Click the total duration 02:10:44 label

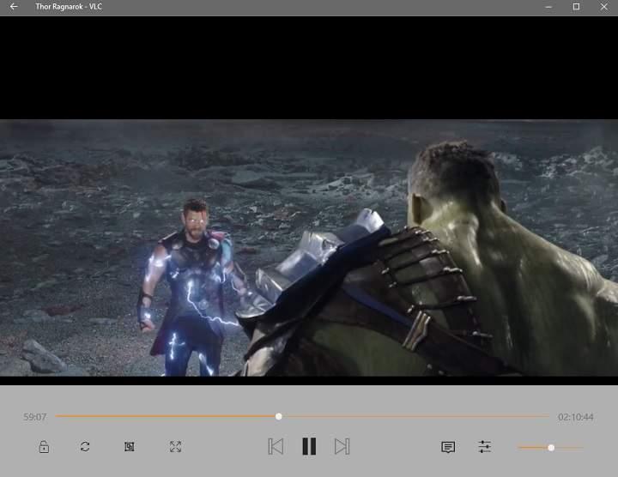pyautogui.click(x=575, y=417)
